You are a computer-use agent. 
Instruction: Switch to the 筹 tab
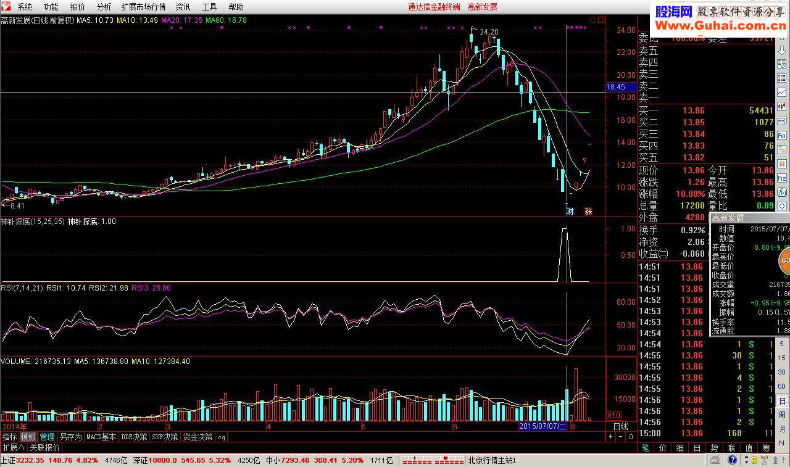[x=765, y=448]
